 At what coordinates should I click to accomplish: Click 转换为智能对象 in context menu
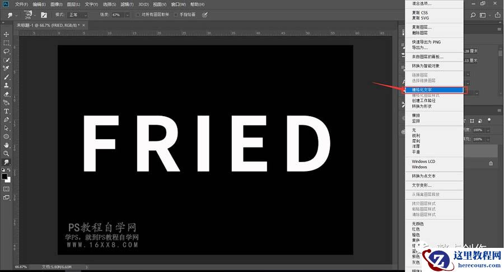coord(426,66)
